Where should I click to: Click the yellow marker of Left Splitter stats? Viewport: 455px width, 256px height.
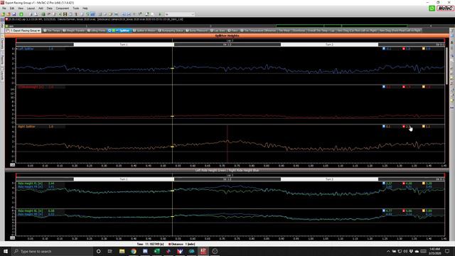point(424,48)
